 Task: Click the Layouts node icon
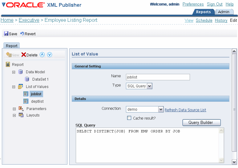pyautogui.click(x=21, y=115)
